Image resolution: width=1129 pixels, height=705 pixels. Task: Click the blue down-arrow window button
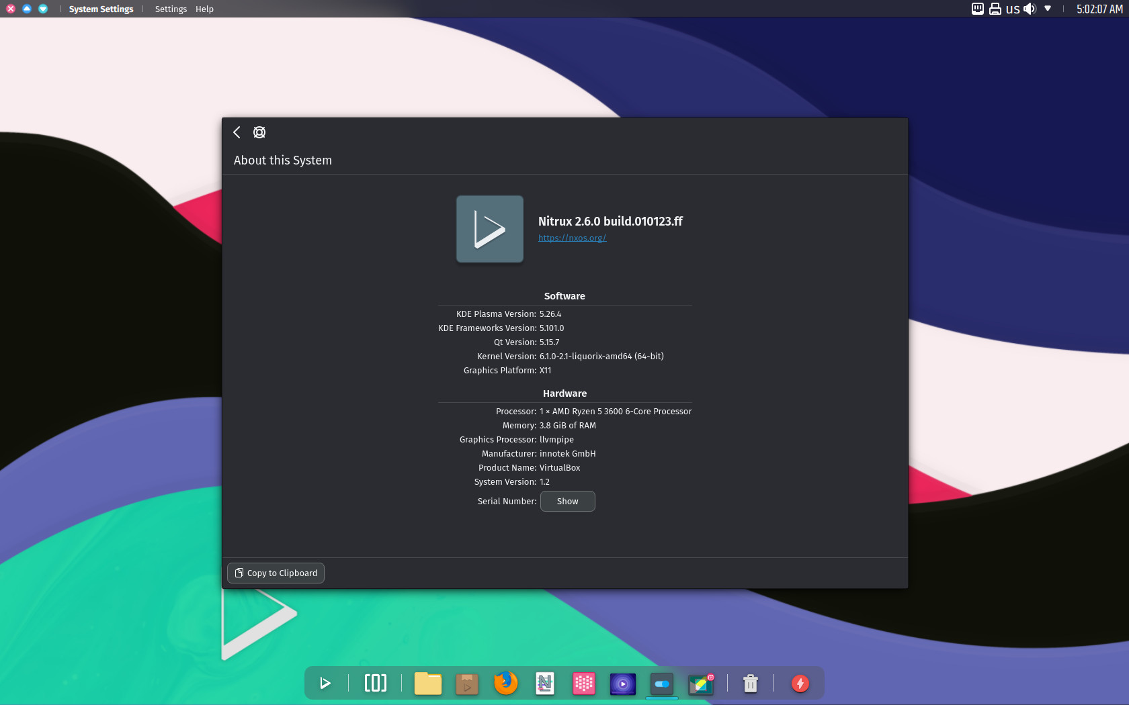coord(43,9)
